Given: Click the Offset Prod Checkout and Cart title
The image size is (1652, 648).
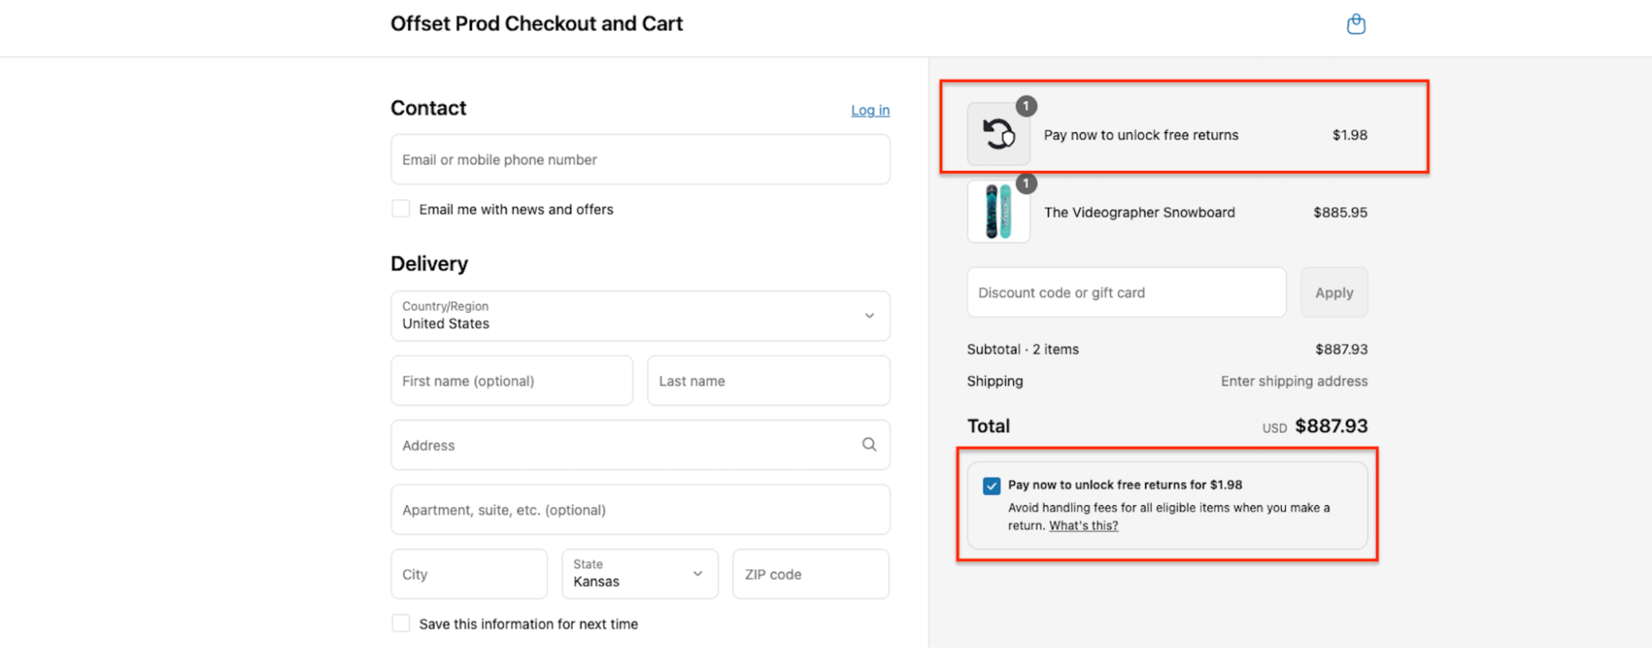Looking at the screenshot, I should (536, 24).
